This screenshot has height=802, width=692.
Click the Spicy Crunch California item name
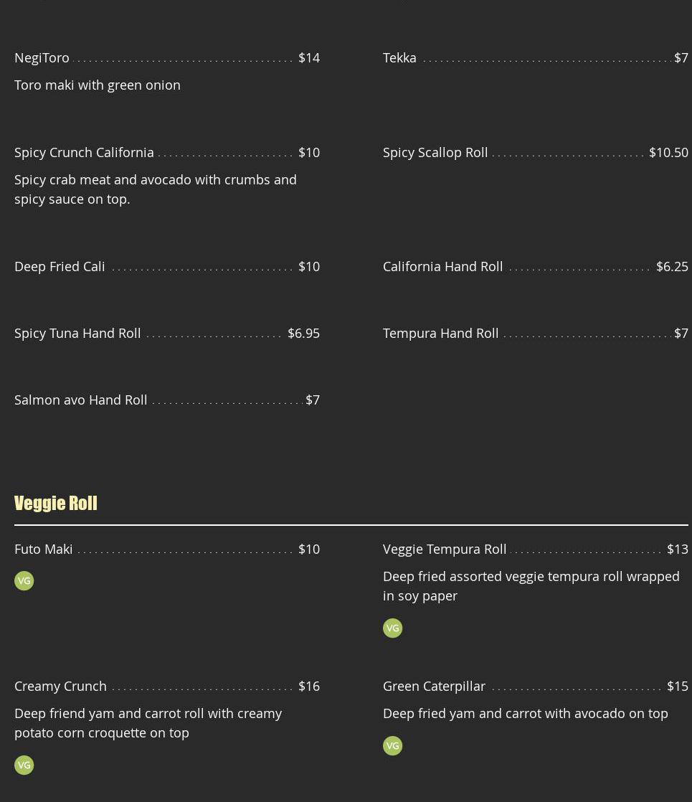84,152
